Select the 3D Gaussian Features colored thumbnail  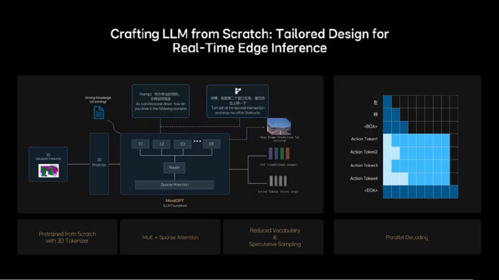(x=48, y=171)
